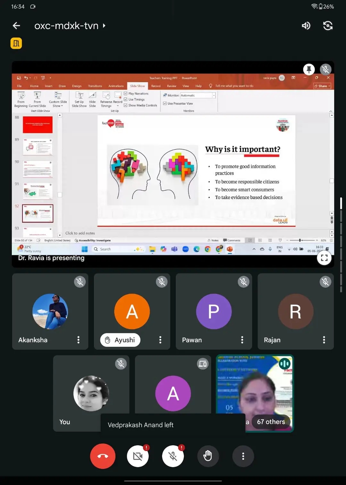This screenshot has width=346, height=485.
Task: Click the Undo icon in PowerPoint
Action: coord(26,78)
